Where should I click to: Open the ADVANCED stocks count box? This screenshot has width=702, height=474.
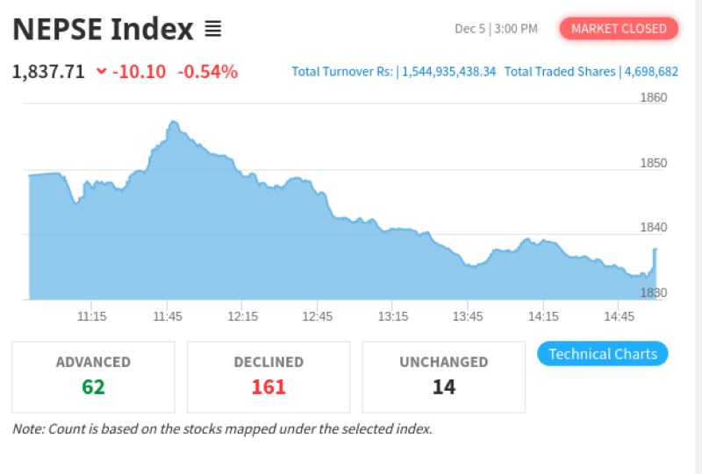coord(93,377)
